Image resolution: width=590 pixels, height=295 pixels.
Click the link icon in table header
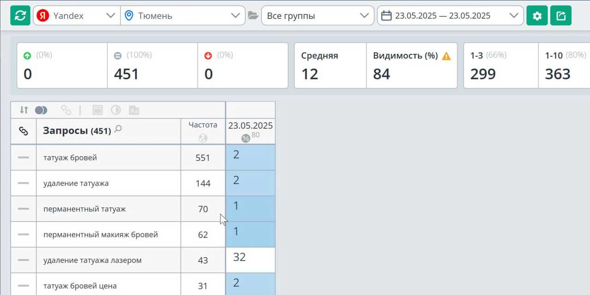tap(24, 131)
